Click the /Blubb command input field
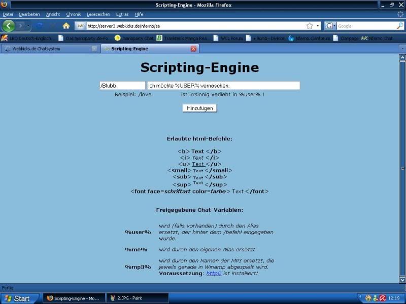The image size is (406, 304). tap(122, 86)
